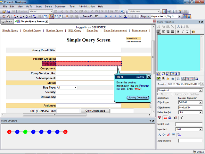Open the delete frame dropdown icon

point(22,16)
